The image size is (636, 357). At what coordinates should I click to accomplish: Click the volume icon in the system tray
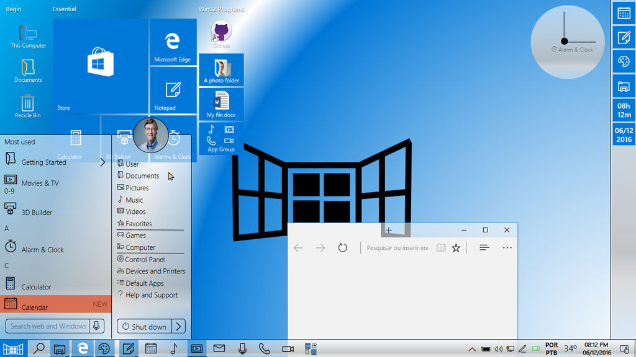(x=499, y=349)
